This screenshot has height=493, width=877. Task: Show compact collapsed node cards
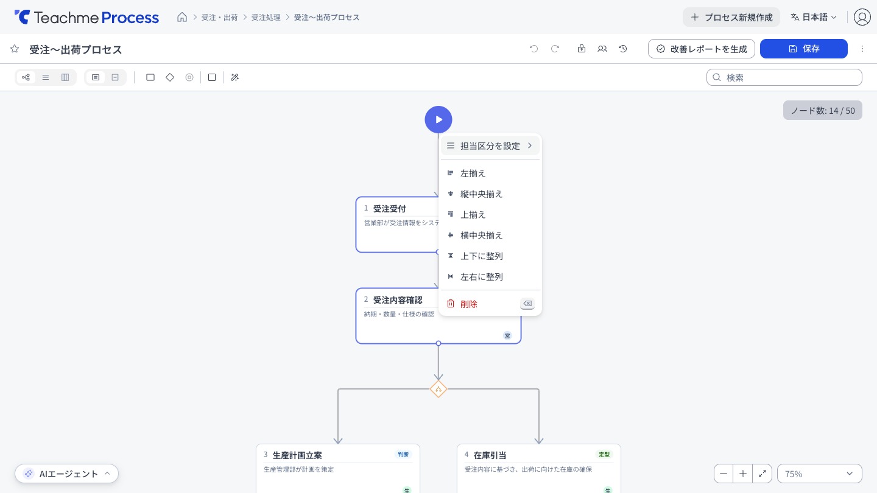coord(115,77)
